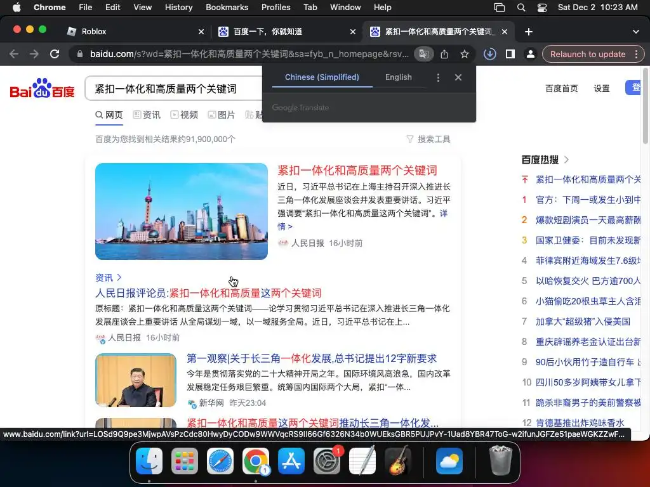Image resolution: width=650 pixels, height=487 pixels.
Task: Open Chrome from the Dock
Action: pyautogui.click(x=256, y=460)
